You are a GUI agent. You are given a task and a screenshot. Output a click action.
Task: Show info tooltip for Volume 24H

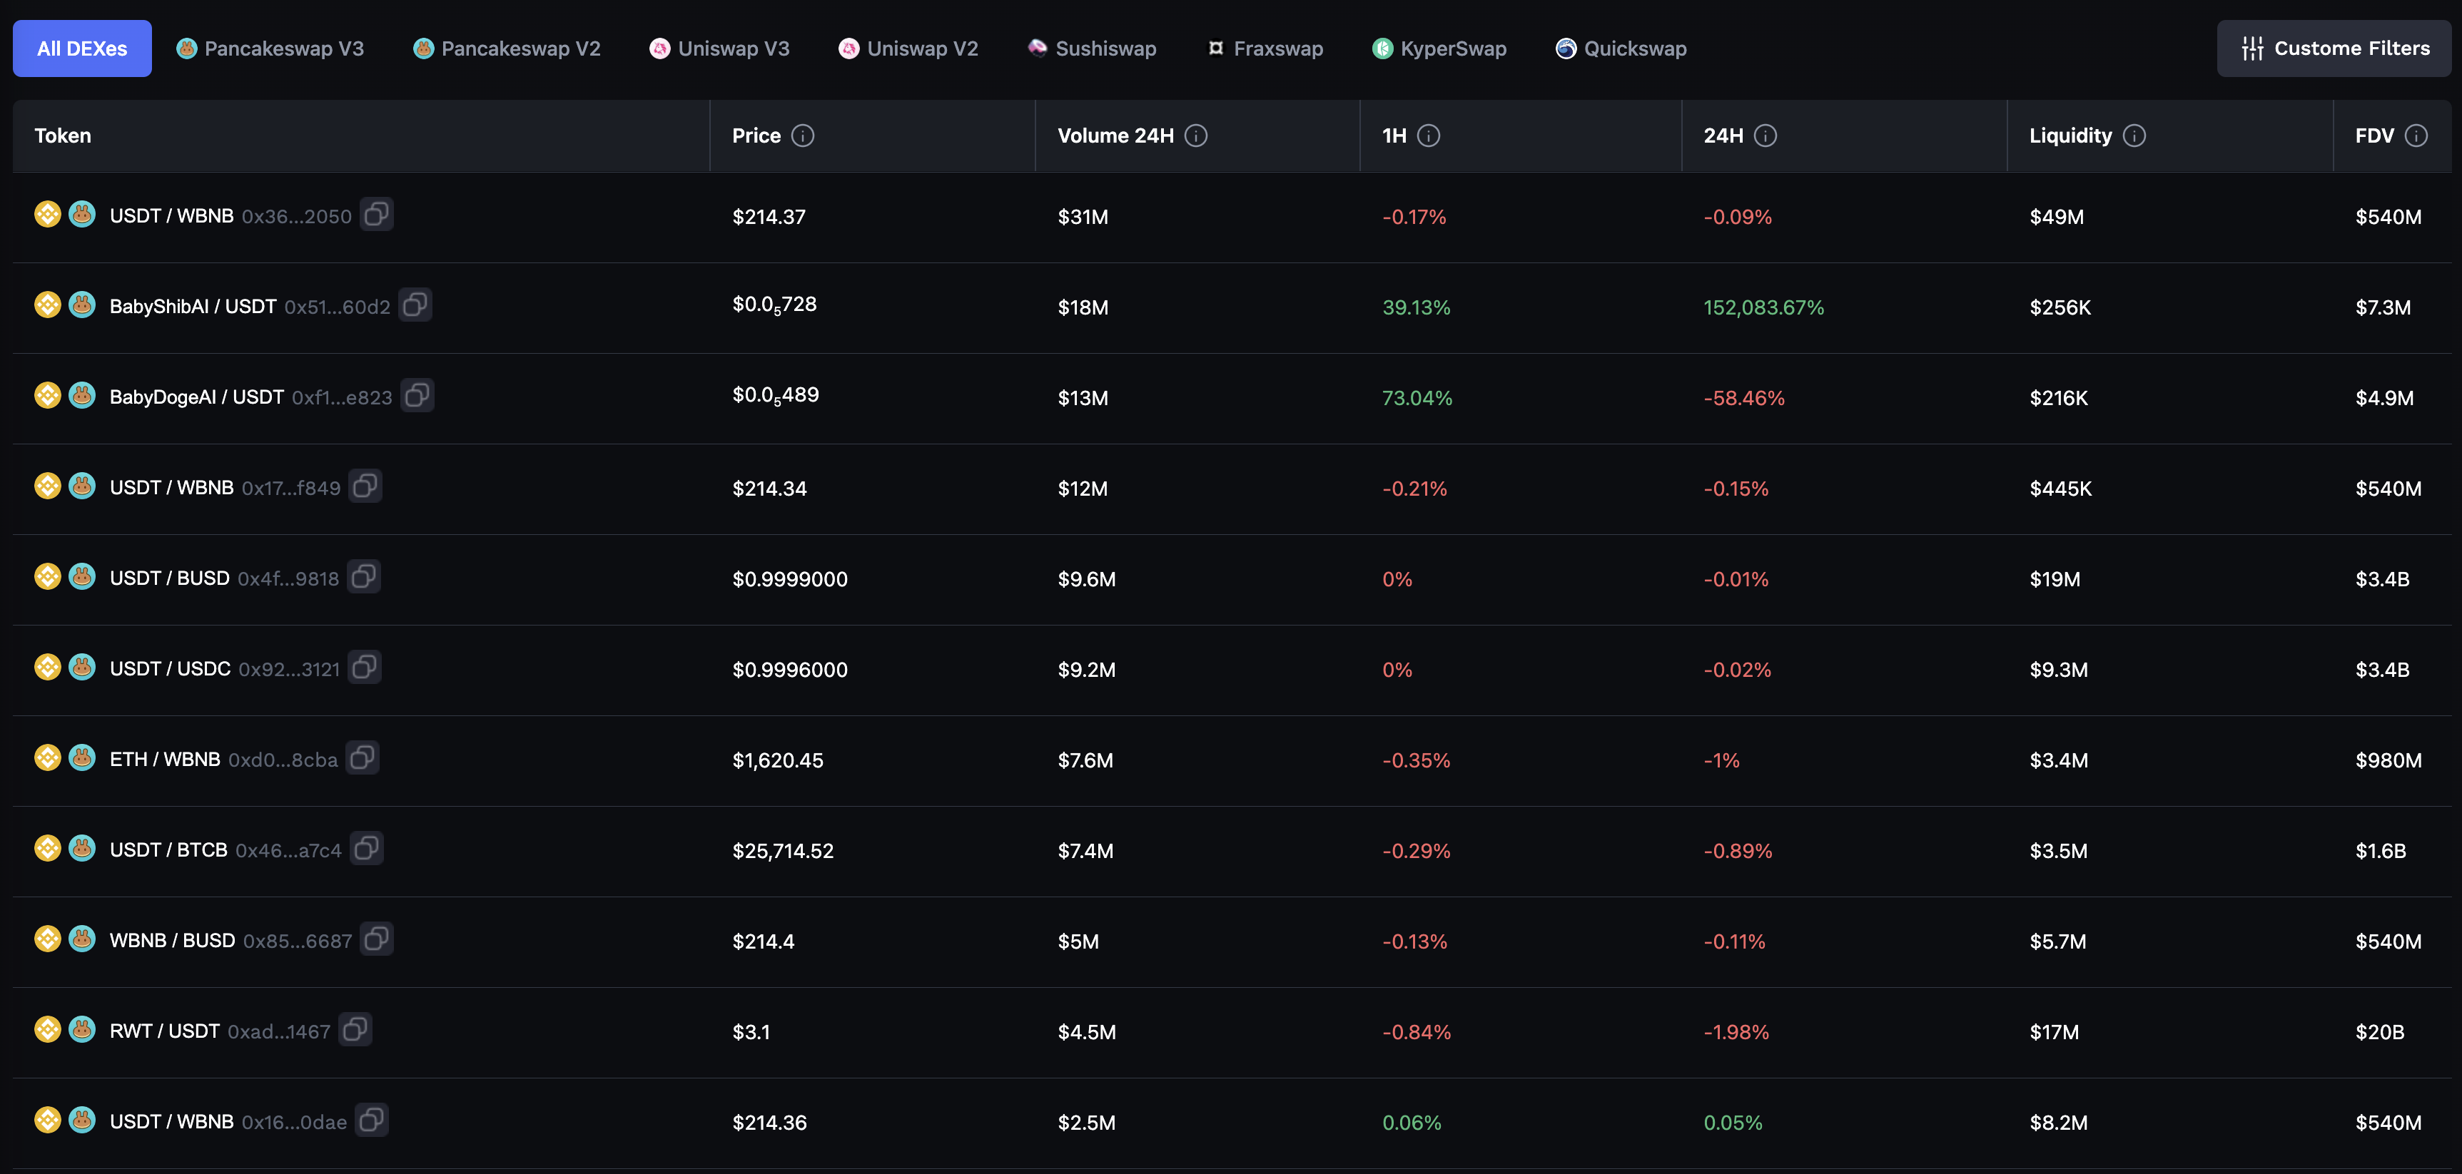coord(1195,136)
